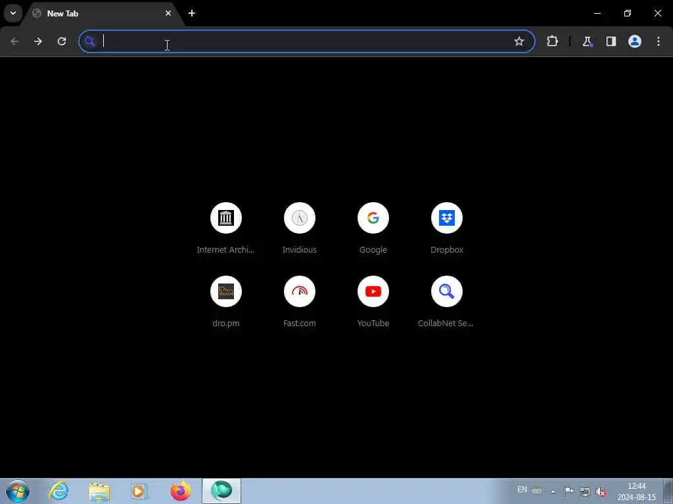Open the dro.pm shortcut tile
Screen dimensions: 673x504
click(x=226, y=302)
